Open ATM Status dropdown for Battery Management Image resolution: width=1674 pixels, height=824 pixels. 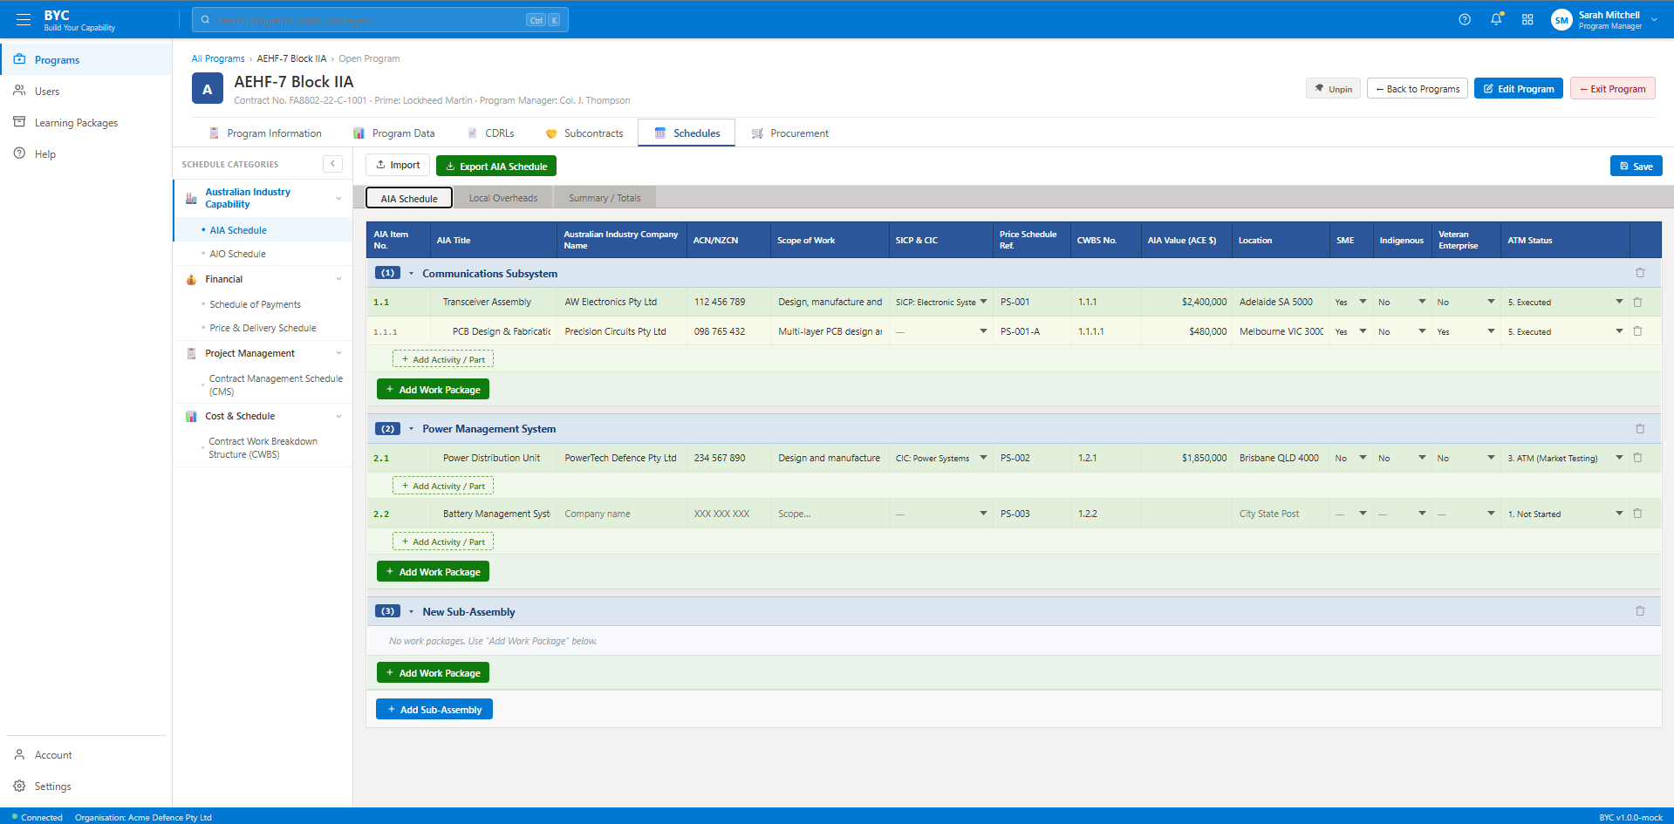(x=1565, y=514)
